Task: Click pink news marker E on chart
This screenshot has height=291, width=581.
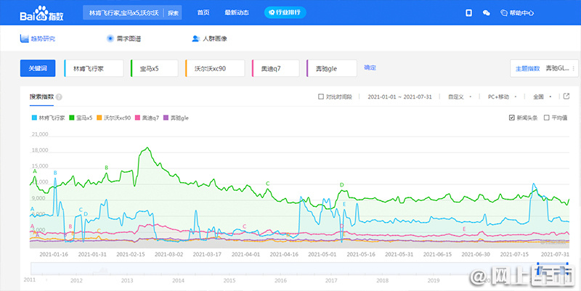Action: pos(464,229)
